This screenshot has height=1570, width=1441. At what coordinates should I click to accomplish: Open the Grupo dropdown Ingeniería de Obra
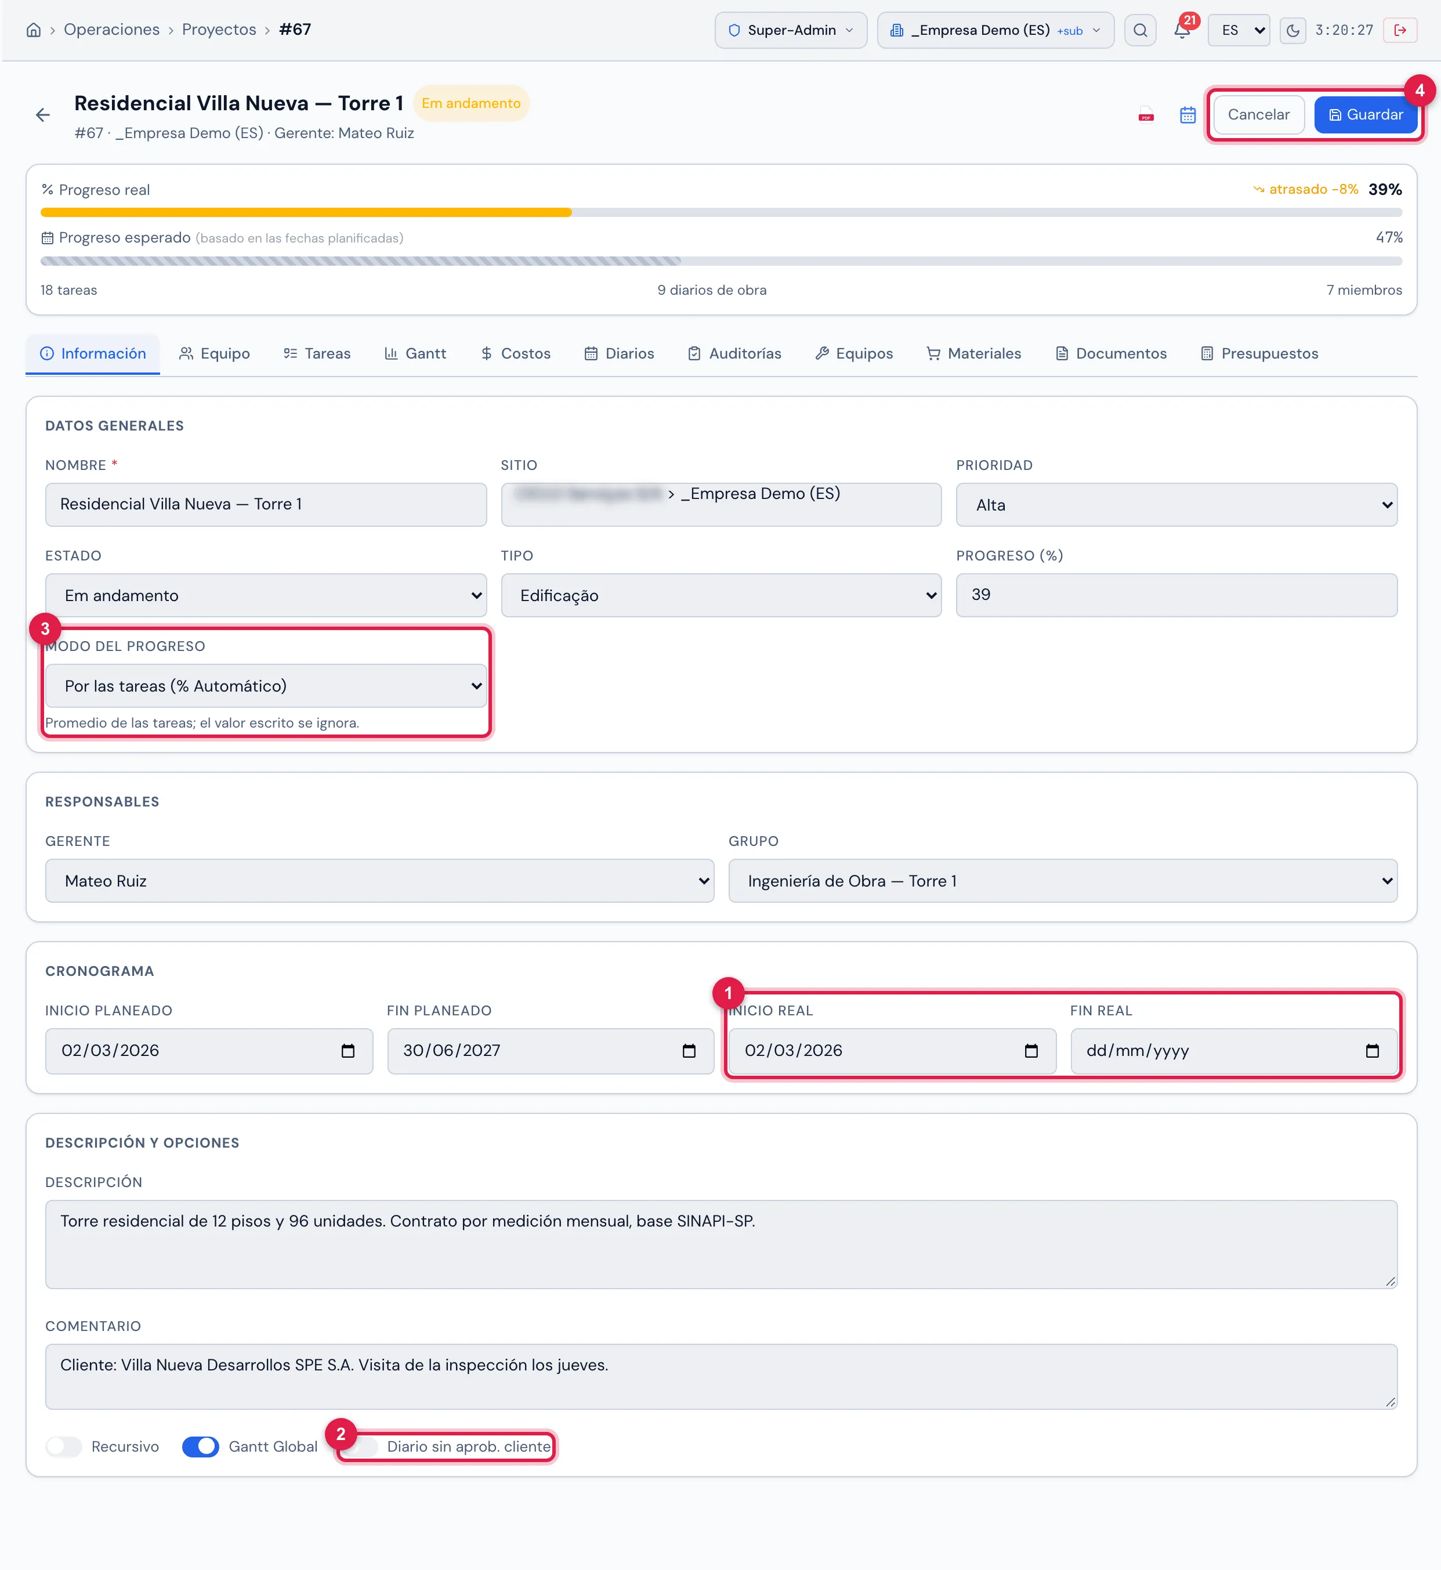point(1063,881)
